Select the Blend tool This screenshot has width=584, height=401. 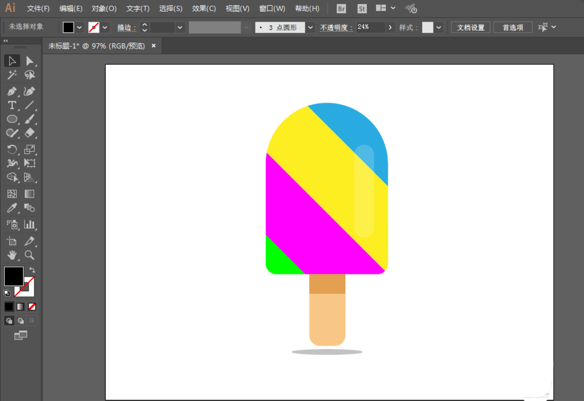click(x=29, y=208)
